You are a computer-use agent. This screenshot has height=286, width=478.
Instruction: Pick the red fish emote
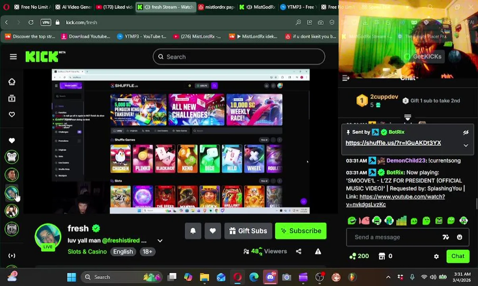click(x=364, y=220)
